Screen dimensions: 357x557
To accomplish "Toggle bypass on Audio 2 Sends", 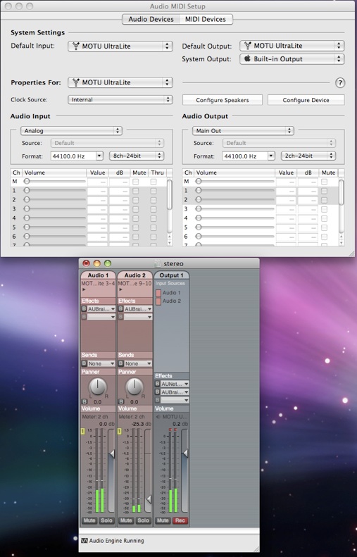I will point(121,363).
